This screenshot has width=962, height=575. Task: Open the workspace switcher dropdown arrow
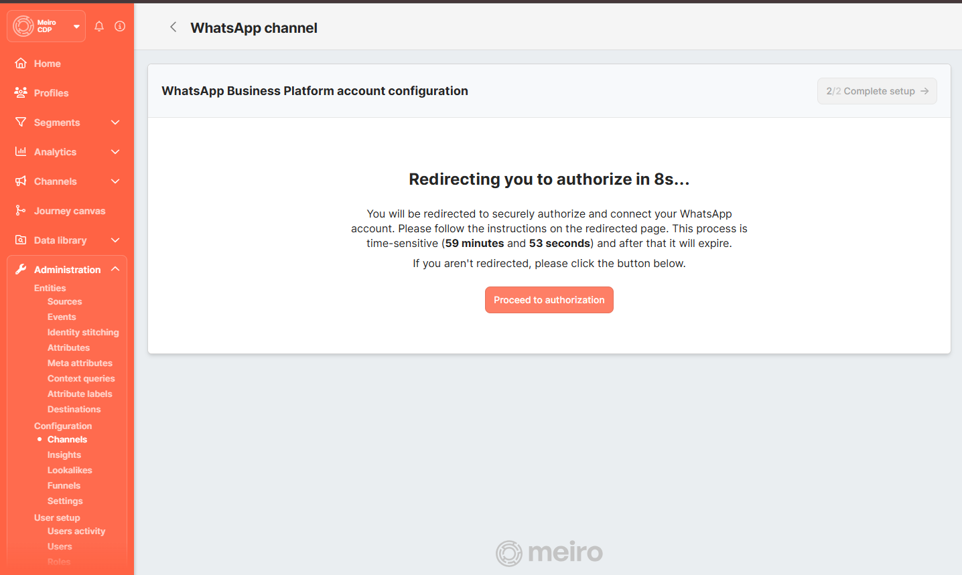coord(76,27)
